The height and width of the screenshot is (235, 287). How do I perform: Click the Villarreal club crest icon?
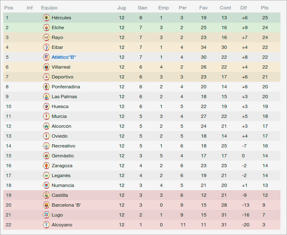tap(46, 67)
